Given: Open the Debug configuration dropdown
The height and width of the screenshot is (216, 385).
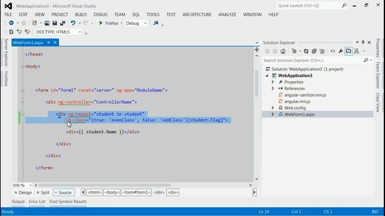Looking at the screenshot, I should point(145,23).
